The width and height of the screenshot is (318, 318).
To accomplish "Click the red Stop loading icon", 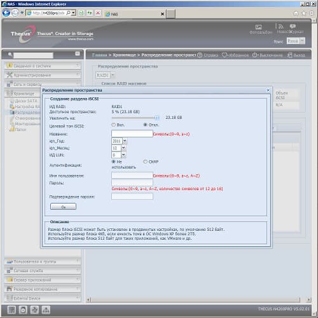I will pos(98,13).
